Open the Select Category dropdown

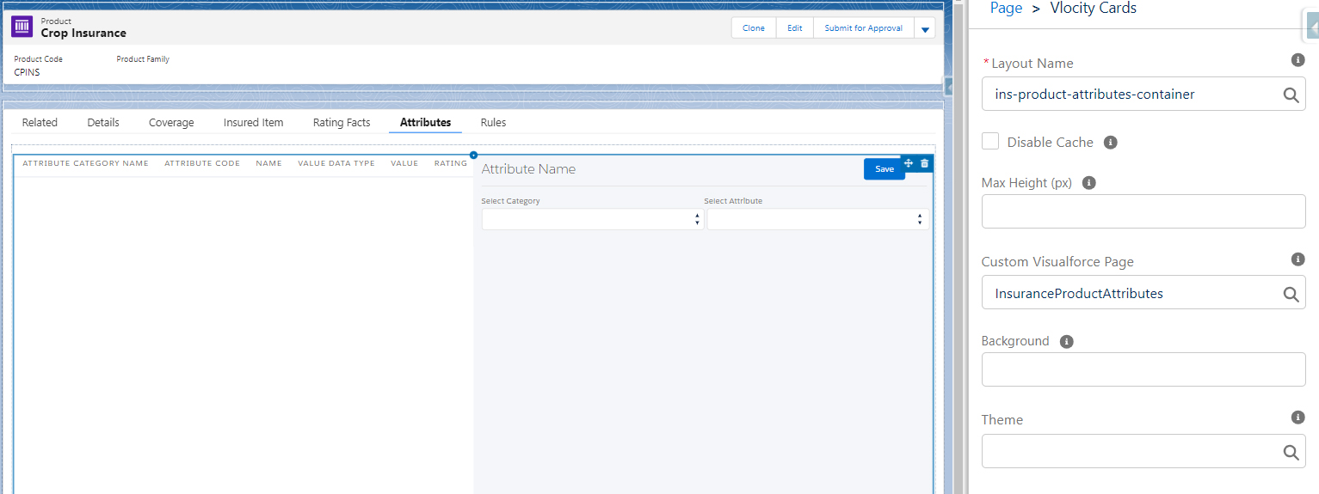[593, 219]
